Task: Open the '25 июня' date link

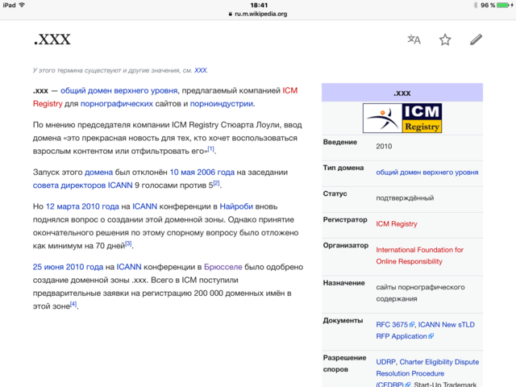Action: [48, 267]
